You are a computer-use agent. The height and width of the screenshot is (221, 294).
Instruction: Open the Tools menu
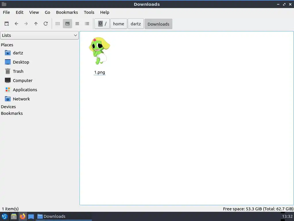pyautogui.click(x=89, y=12)
